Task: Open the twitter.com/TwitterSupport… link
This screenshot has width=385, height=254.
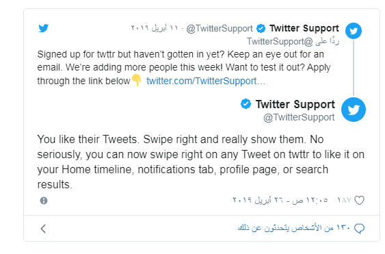Action: point(206,81)
